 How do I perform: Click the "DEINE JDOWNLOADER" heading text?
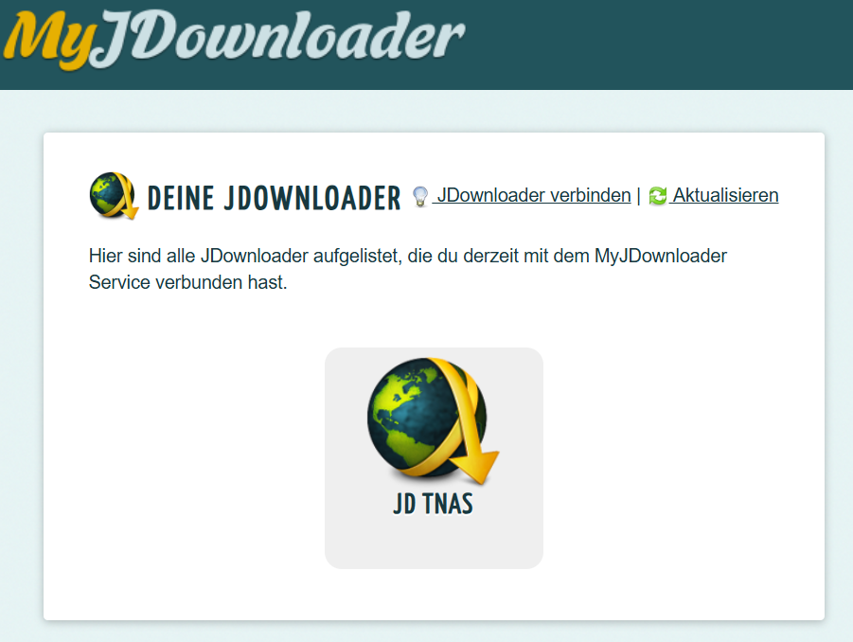coord(274,198)
